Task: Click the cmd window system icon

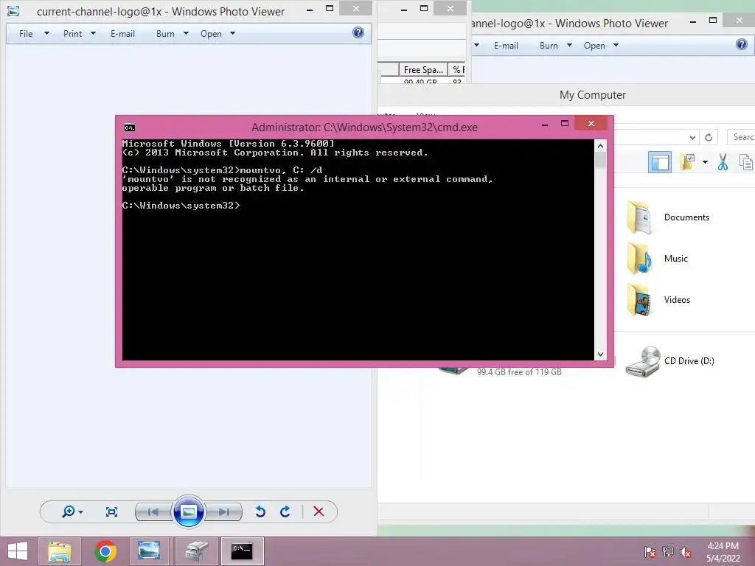Action: coord(130,127)
